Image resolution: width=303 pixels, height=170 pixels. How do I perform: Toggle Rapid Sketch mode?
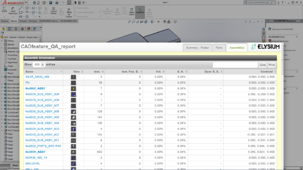(x=132, y=11)
